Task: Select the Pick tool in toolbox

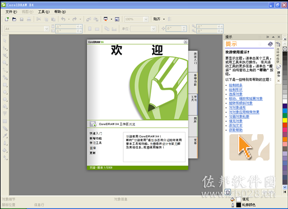Action: click(x=5, y=41)
